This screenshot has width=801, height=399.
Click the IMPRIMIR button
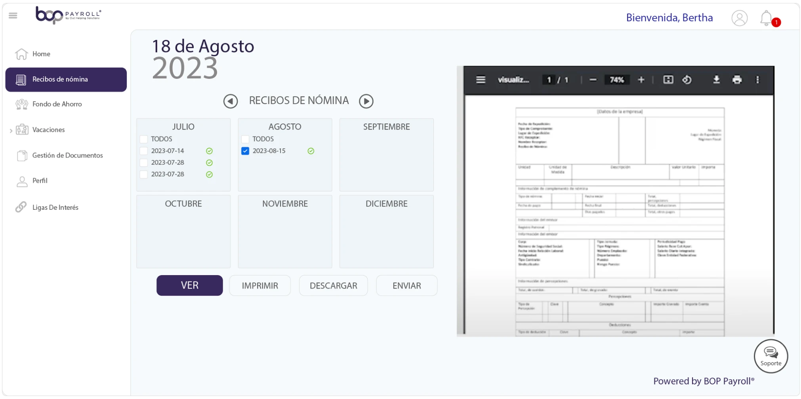260,285
